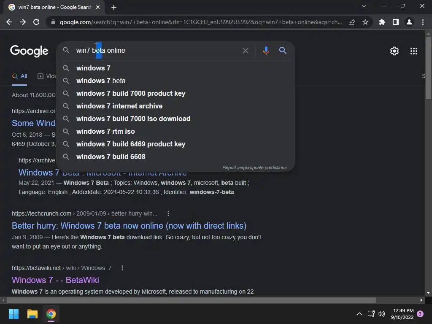View site information lock icon
The height and width of the screenshot is (324, 432).
pyautogui.click(x=53, y=22)
